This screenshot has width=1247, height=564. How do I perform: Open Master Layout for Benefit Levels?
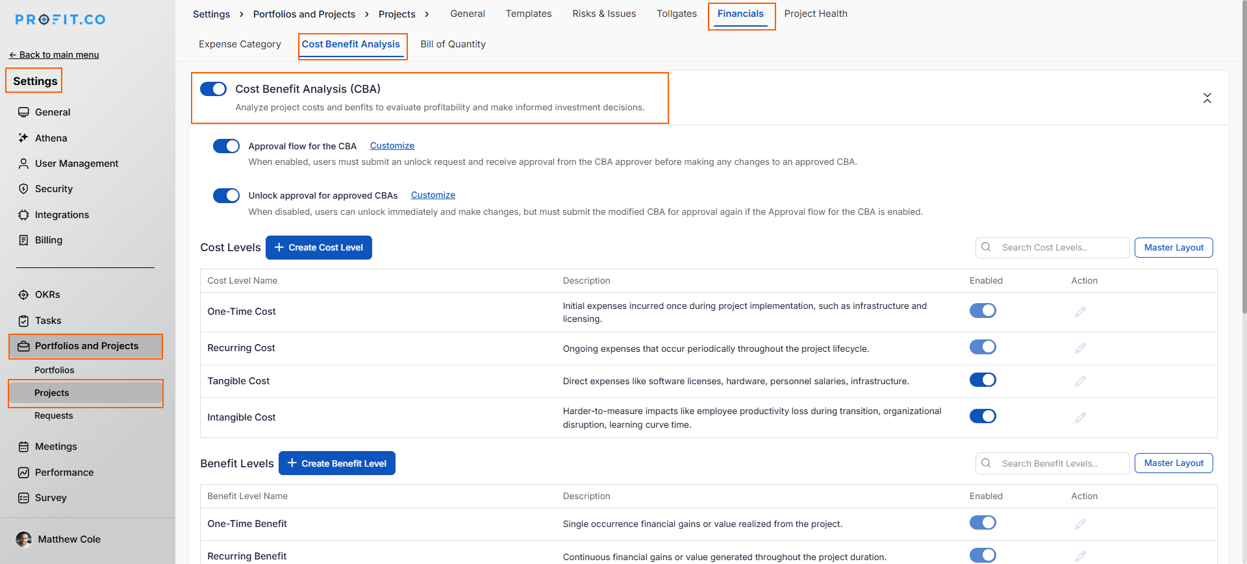1173,463
